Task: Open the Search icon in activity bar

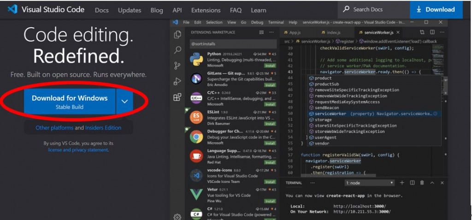Action: coord(177,50)
